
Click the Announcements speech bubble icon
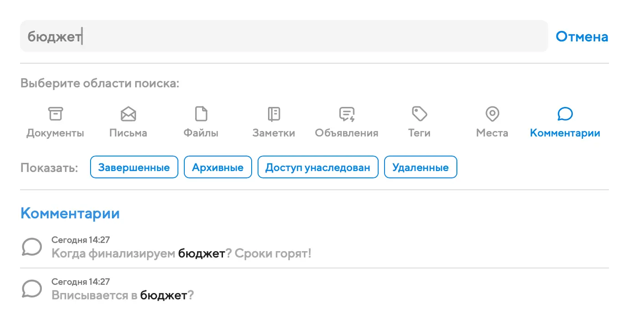pos(347,114)
